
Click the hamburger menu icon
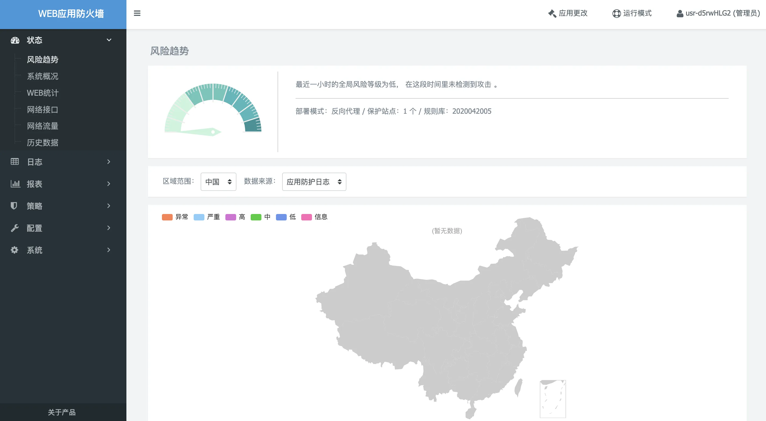click(137, 13)
